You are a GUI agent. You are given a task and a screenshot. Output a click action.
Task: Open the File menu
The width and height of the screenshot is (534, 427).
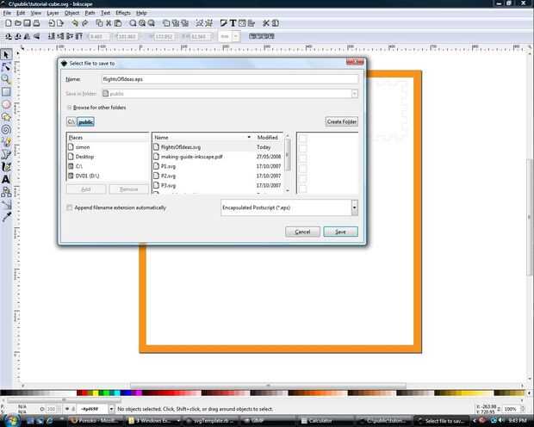(x=7, y=13)
